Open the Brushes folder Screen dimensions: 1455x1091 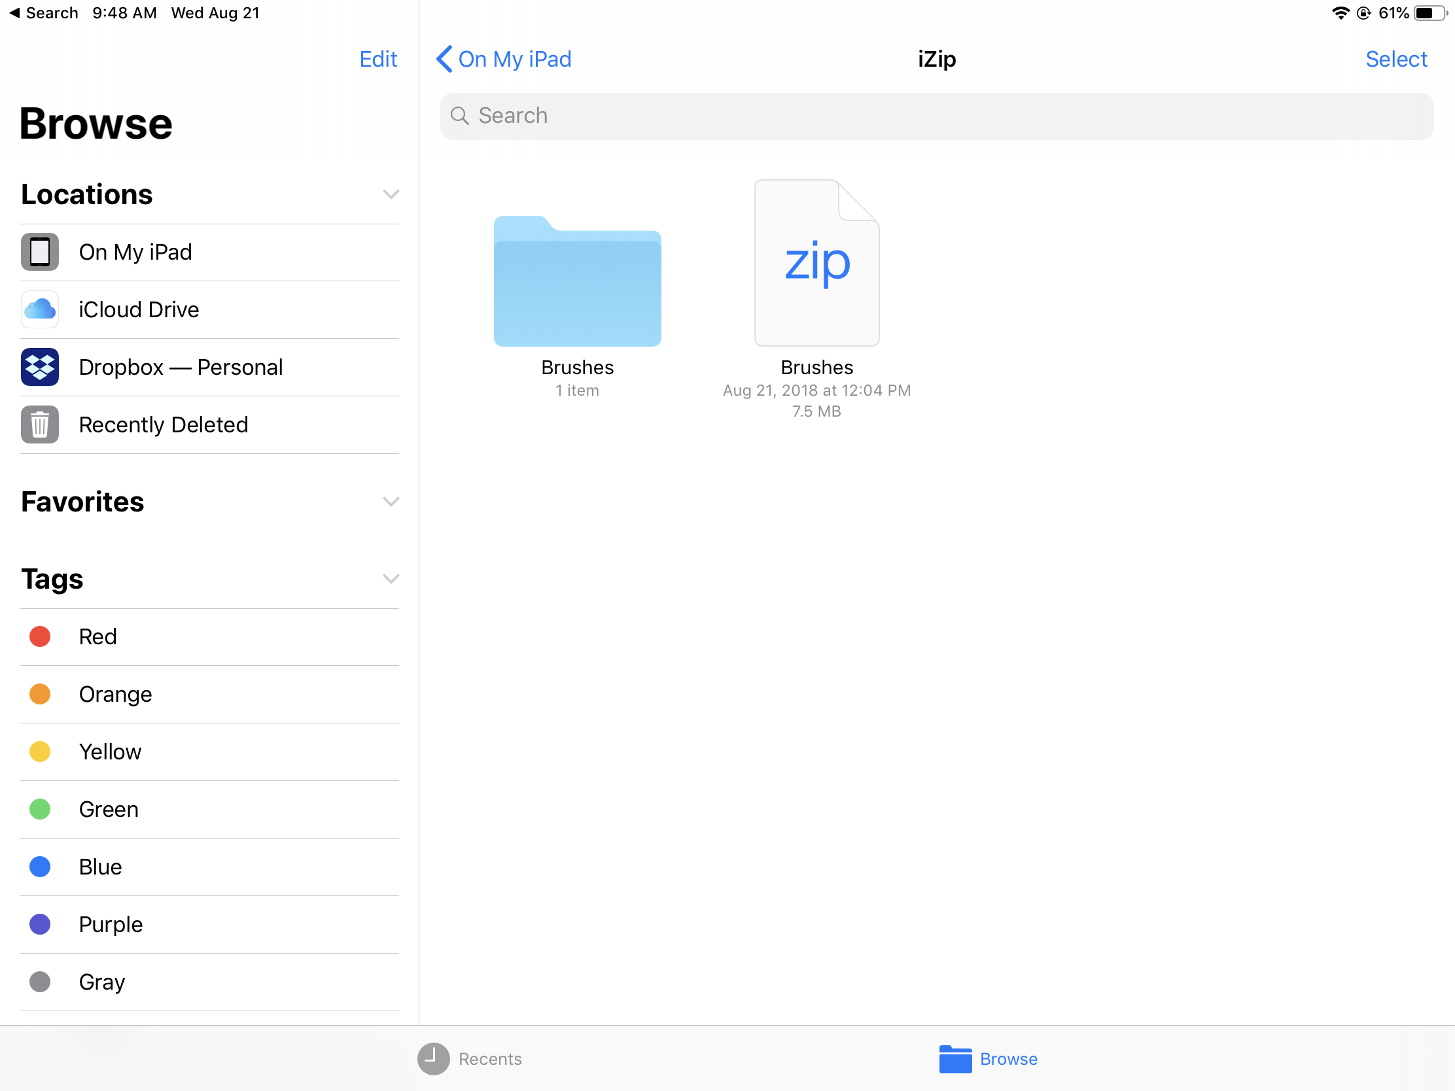click(x=577, y=281)
